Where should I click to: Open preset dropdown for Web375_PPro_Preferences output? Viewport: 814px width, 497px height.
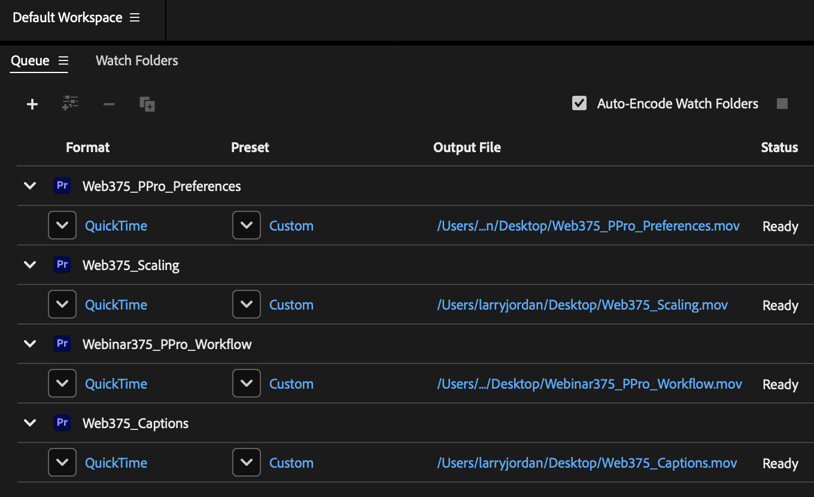247,225
